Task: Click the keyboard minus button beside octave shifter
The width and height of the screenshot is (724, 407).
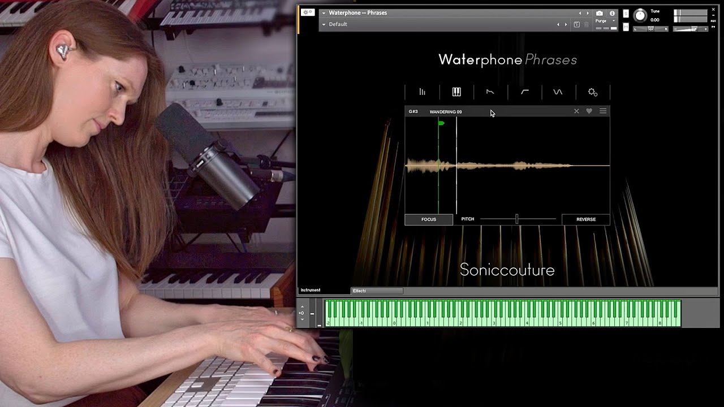Action: (312, 313)
